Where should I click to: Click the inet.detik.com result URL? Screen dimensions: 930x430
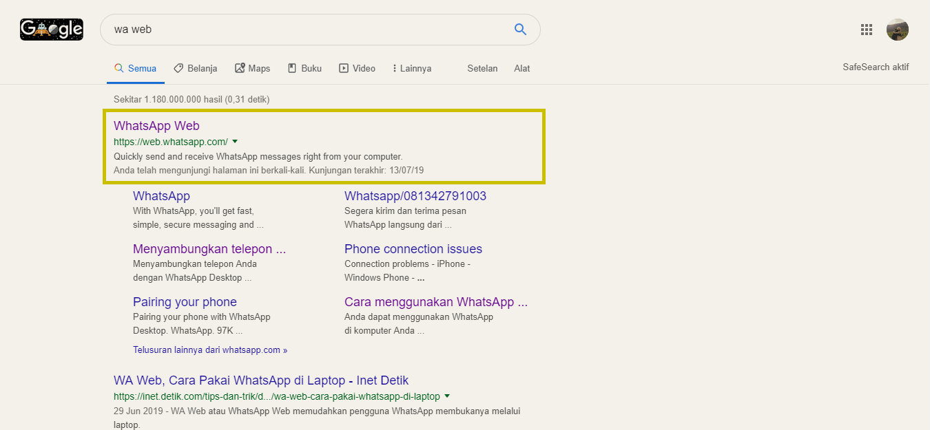click(x=277, y=396)
